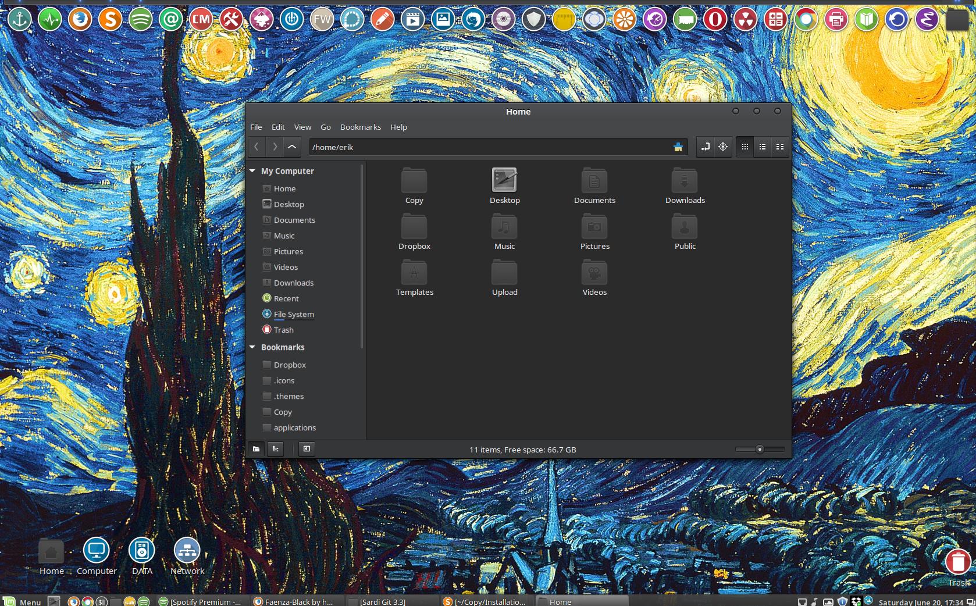Screen dimensions: 976x606
Task: Open the View menu
Action: pyautogui.click(x=302, y=127)
